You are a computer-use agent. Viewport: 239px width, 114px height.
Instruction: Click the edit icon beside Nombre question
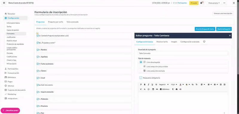click(x=38, y=50)
